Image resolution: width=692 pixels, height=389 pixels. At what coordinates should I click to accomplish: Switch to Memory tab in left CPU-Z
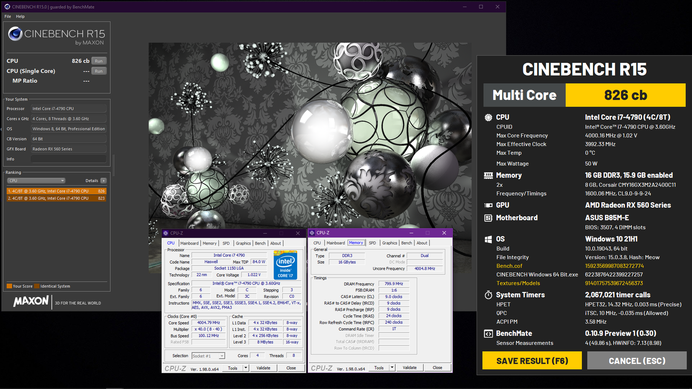click(209, 243)
